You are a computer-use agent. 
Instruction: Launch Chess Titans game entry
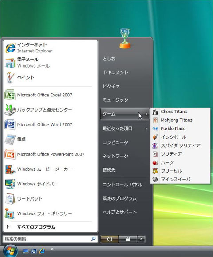tap(180, 112)
